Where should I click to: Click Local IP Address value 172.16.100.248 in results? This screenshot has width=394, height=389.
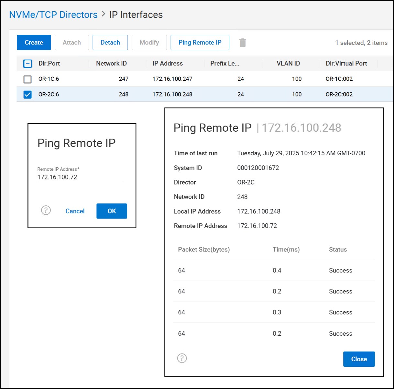(259, 211)
